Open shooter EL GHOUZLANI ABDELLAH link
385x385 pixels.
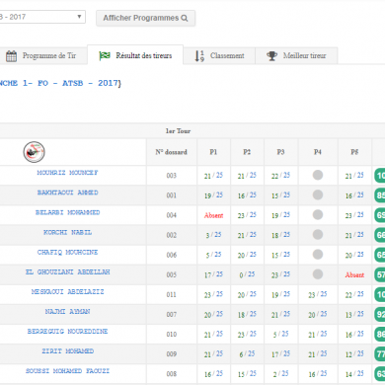[x=67, y=271]
